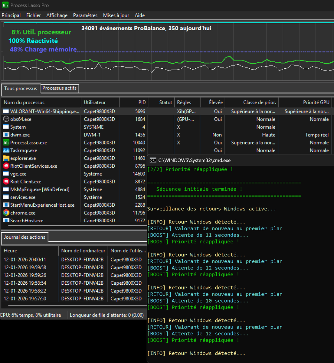Open the Principal menu
334x363 pixels.
tap(11, 15)
